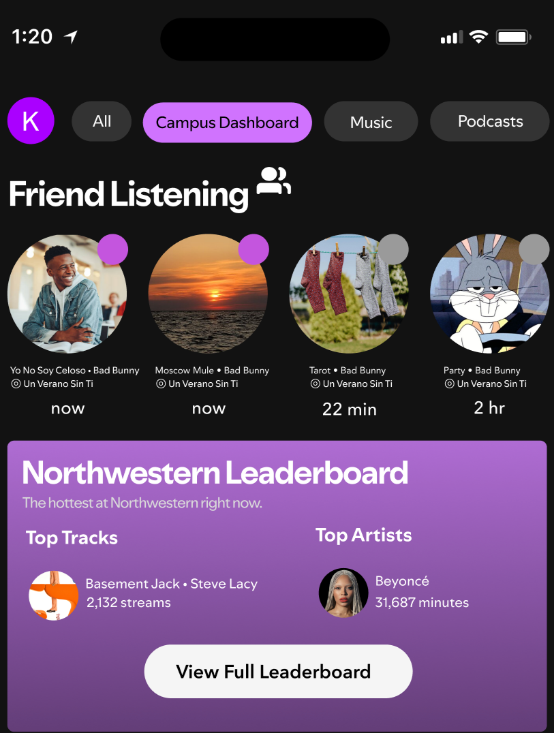Screen dimensions: 554x733
Task: Select the Campus Dashboard chip
Action: coord(227,123)
